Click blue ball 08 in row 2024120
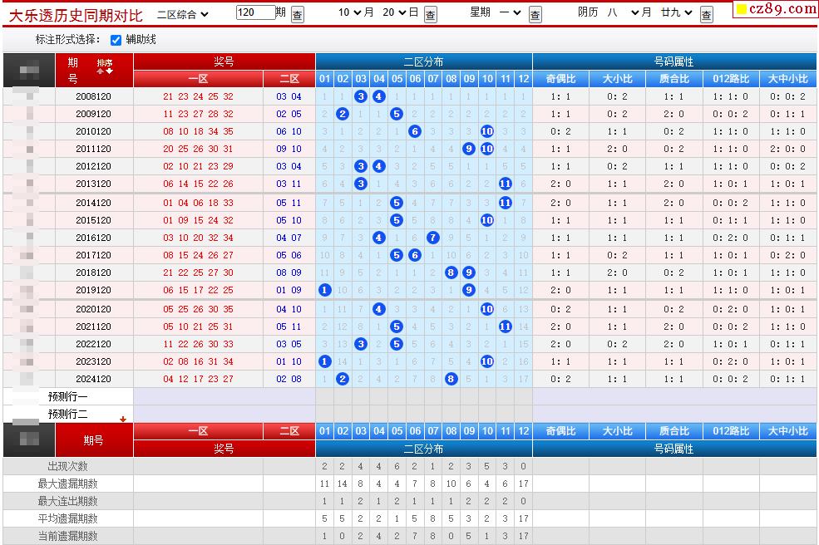Image resolution: width=819 pixels, height=545 pixels. click(x=451, y=379)
